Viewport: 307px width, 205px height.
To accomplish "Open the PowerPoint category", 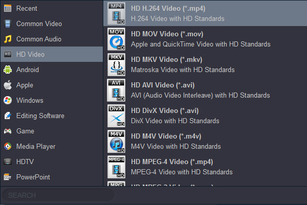I will [33, 177].
